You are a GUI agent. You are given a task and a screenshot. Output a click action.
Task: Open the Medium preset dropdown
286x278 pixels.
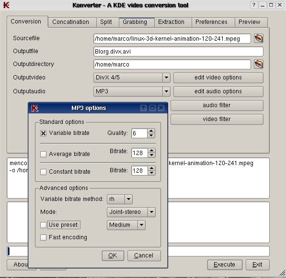pyautogui.click(x=126, y=225)
